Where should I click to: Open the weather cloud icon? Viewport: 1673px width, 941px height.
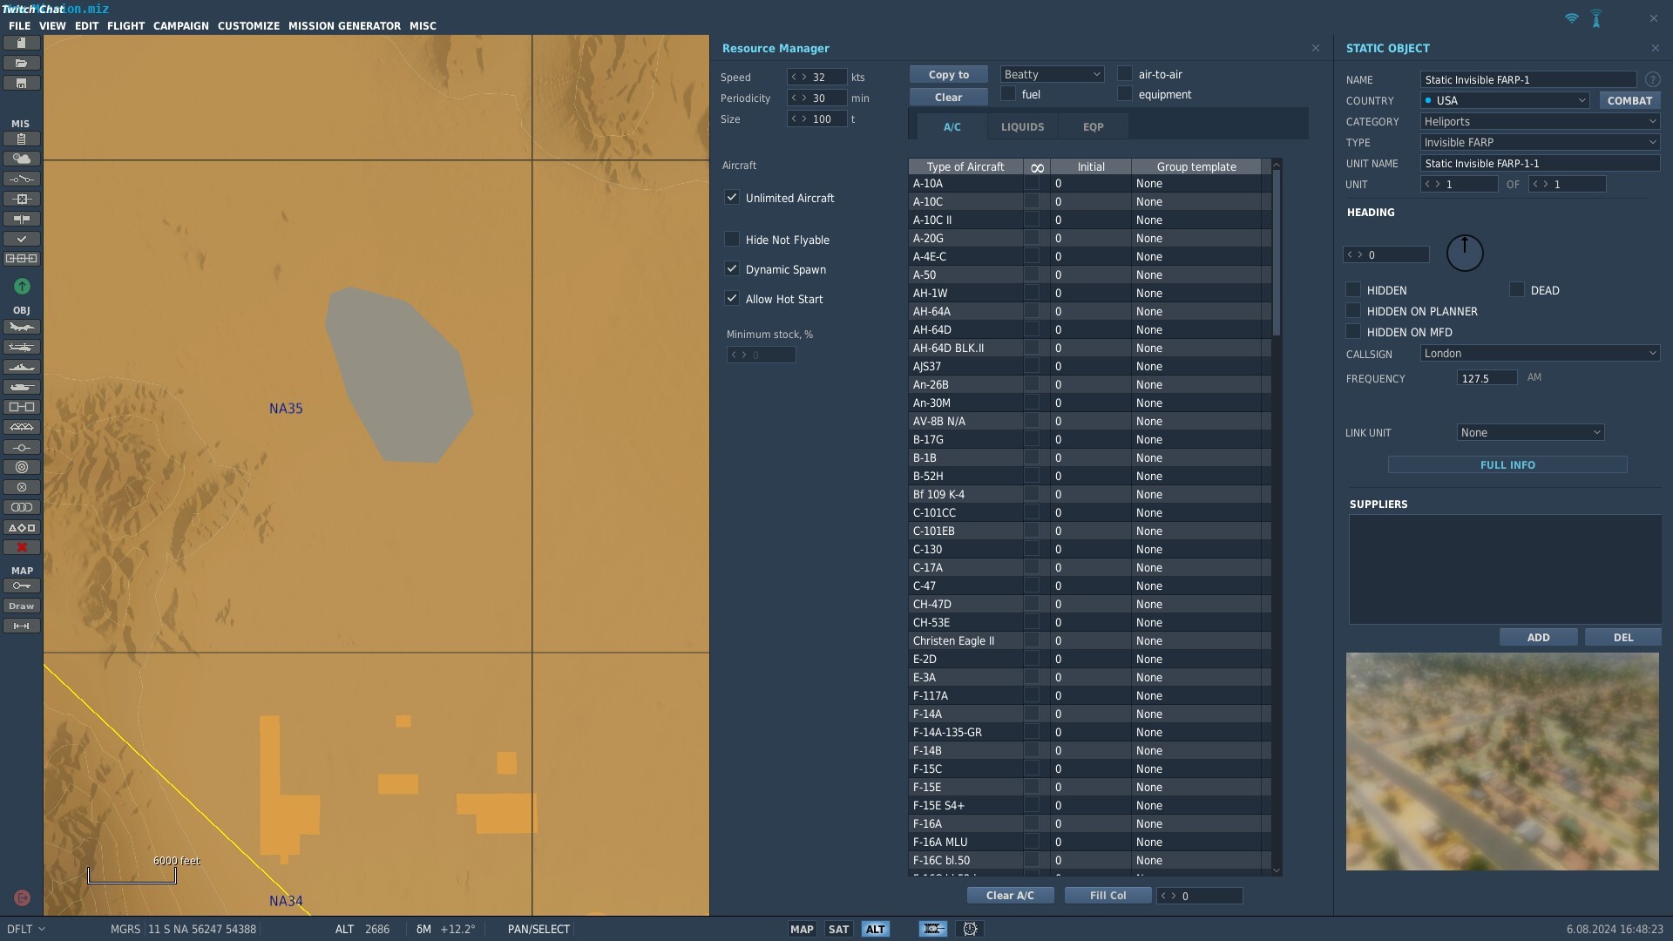point(21,159)
